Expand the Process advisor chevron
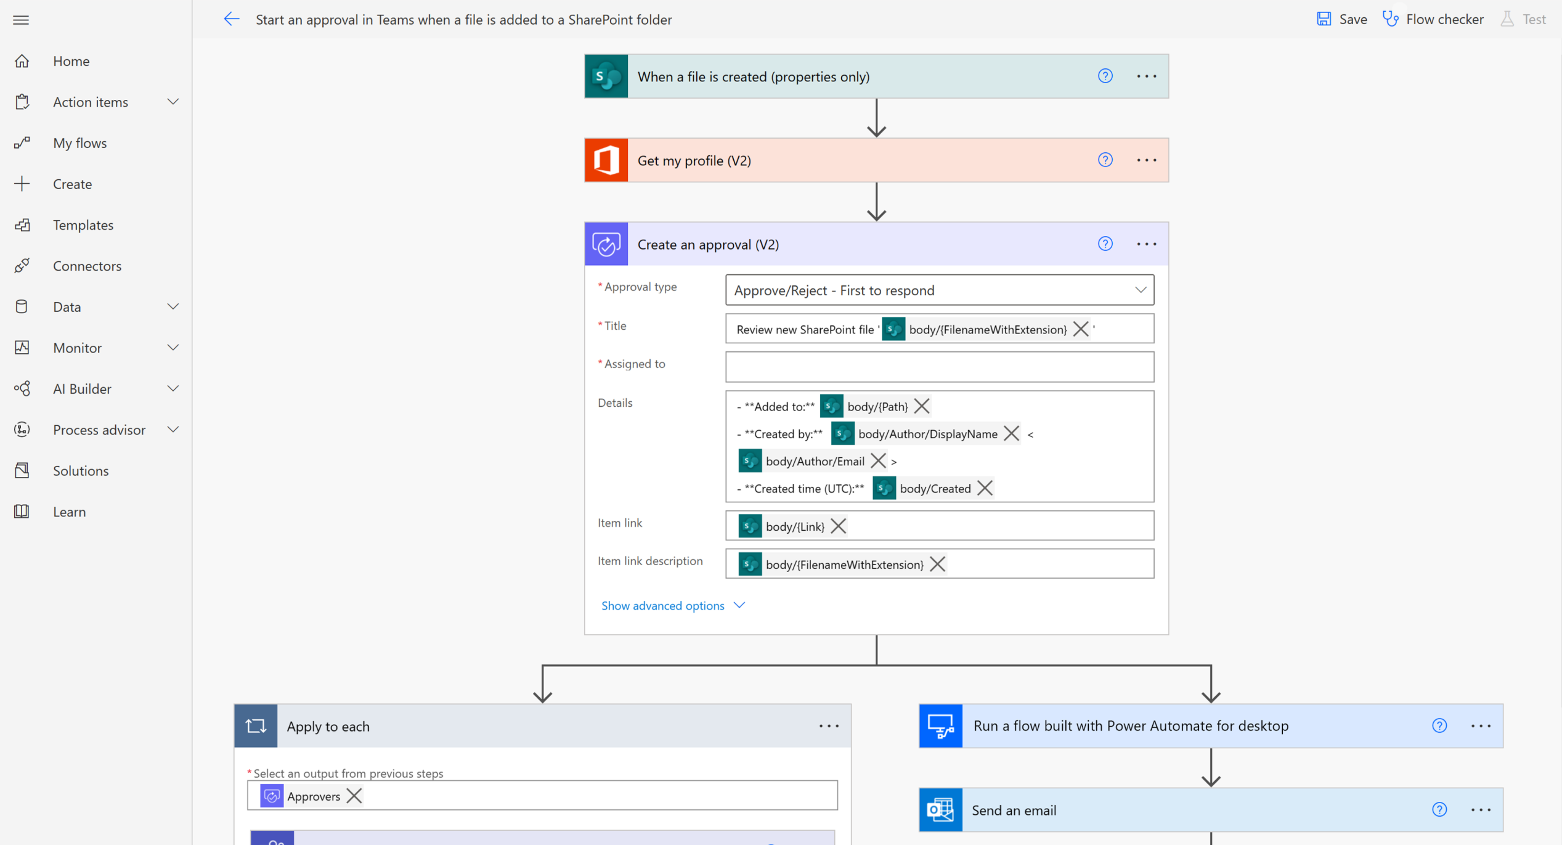The width and height of the screenshot is (1562, 845). [173, 430]
